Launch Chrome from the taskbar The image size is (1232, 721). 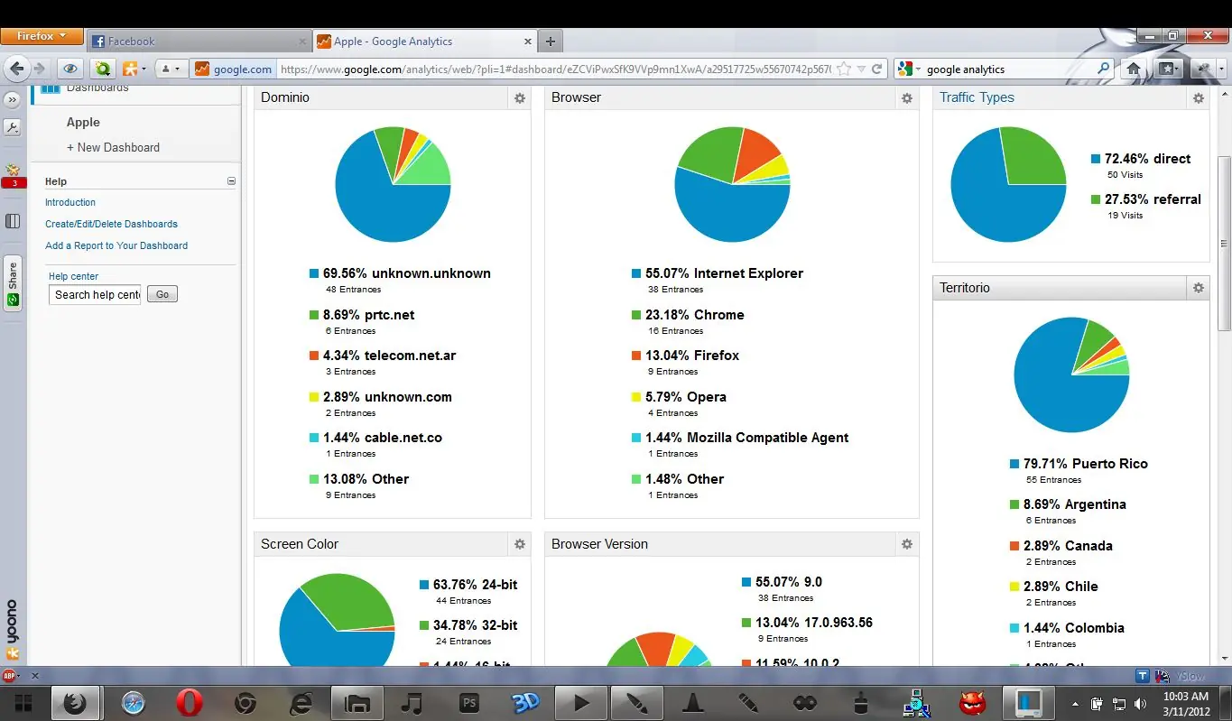[x=245, y=703]
